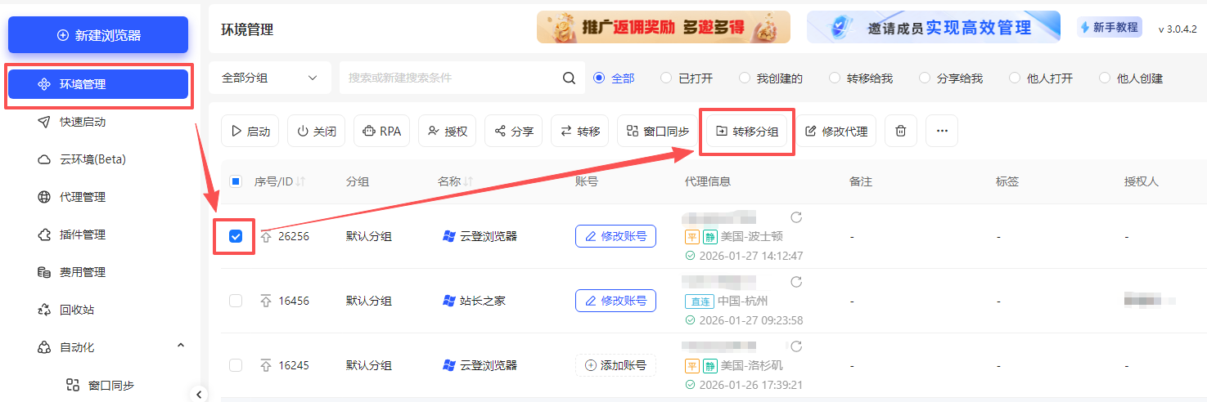This screenshot has height=402, width=1207.
Task: Open 窗口同步 sidebar sub-item
Action: click(110, 385)
